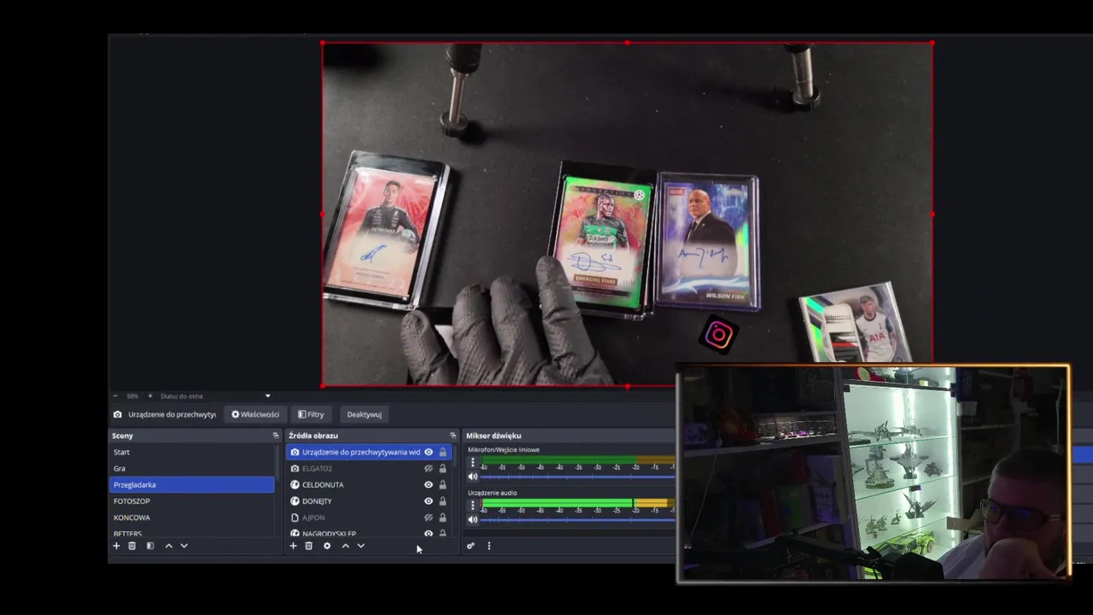Toggle lock on Urządzenie do przechwytywania source

442,452
